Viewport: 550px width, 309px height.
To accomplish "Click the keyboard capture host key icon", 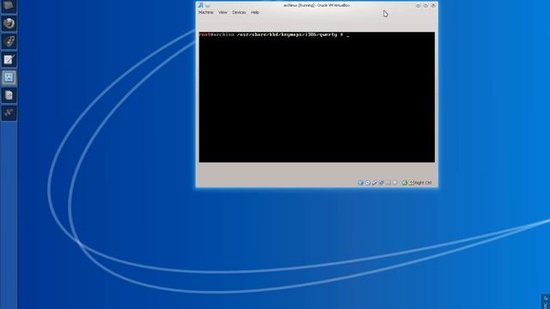I will (x=411, y=183).
